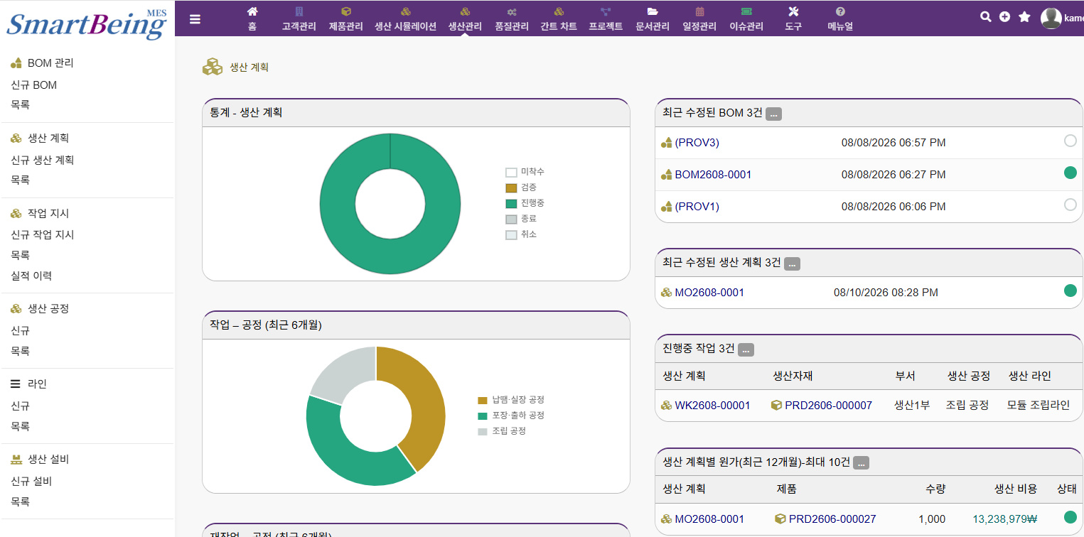Open 실적 이력 in sidebar
Viewport: 1084px width, 537px height.
coord(31,276)
